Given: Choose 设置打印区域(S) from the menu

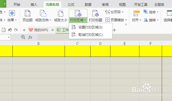Looking at the screenshot, I should (x=91, y=27).
